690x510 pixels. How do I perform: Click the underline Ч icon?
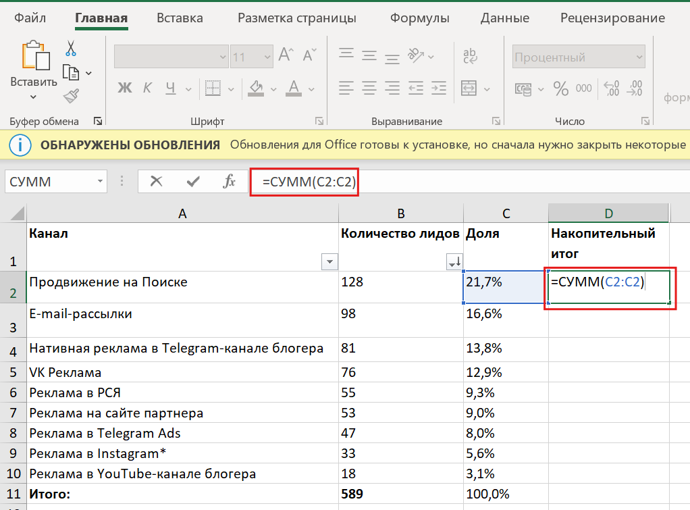[169, 88]
